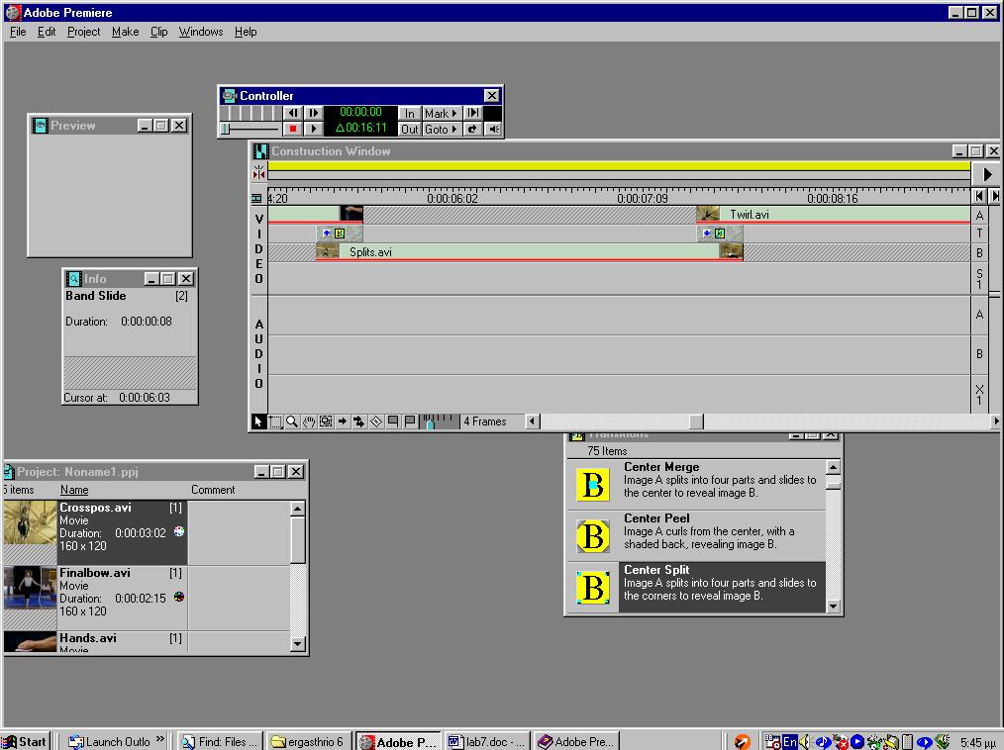Select the hand pan tool
1004x750 pixels.
(309, 422)
